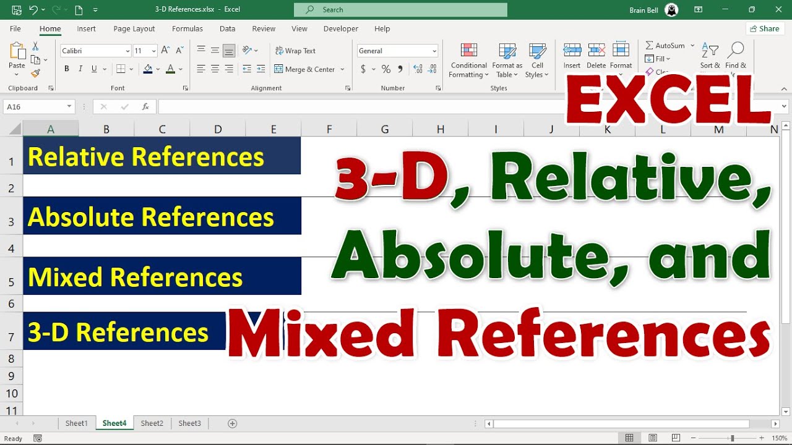Open Conditional Formatting menu
Screen dimensions: 792x445
coord(469,61)
